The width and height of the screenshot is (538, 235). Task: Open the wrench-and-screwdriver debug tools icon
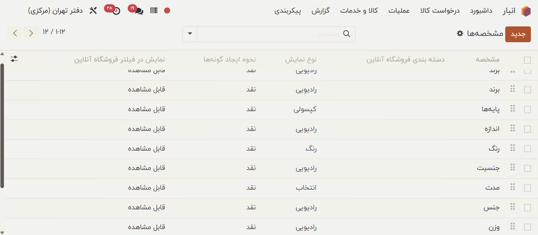pos(93,11)
